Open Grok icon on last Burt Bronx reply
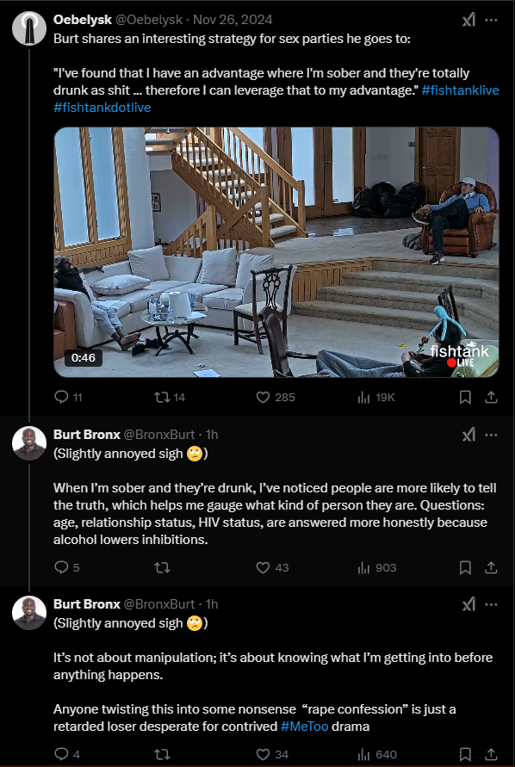515x767 pixels. point(468,604)
